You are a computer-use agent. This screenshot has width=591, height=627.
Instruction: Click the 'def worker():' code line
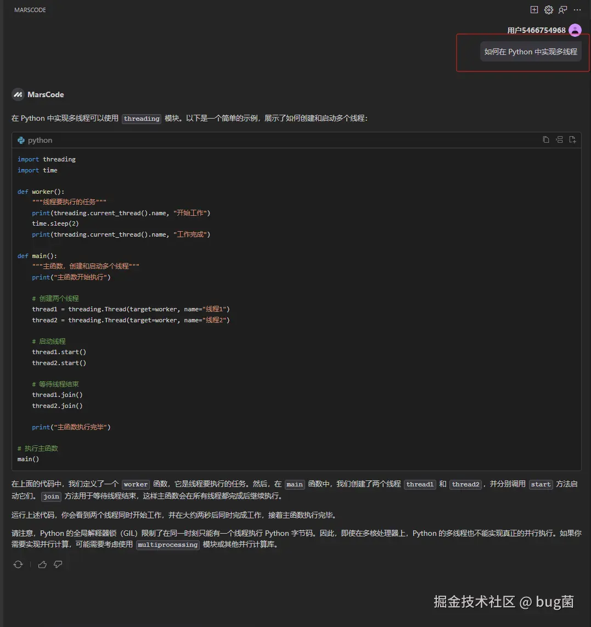coord(41,192)
